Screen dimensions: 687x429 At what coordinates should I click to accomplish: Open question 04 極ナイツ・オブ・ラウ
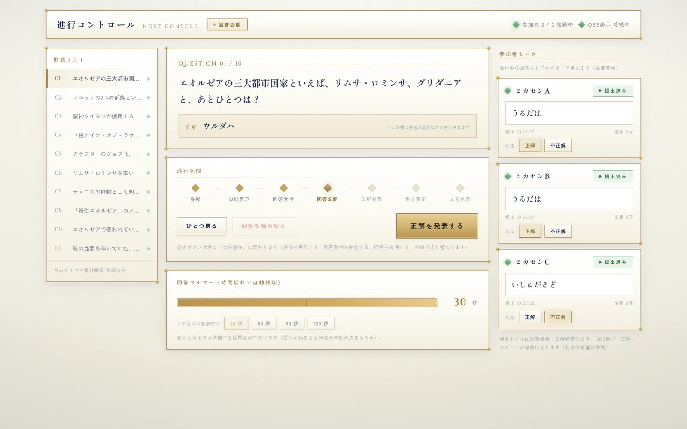pos(102,135)
